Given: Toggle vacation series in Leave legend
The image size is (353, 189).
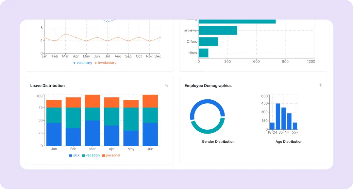Looking at the screenshot, I should 91,155.
